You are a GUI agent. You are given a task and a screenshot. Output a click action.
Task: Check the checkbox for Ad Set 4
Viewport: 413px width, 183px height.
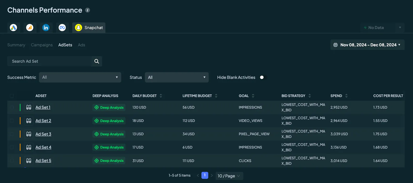(12, 147)
